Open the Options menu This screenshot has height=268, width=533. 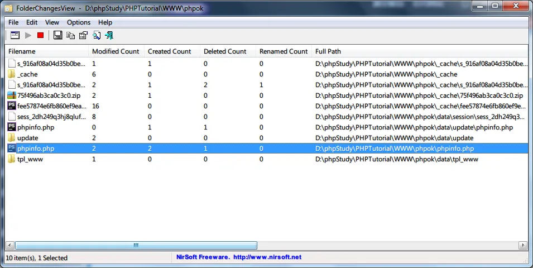coord(78,22)
